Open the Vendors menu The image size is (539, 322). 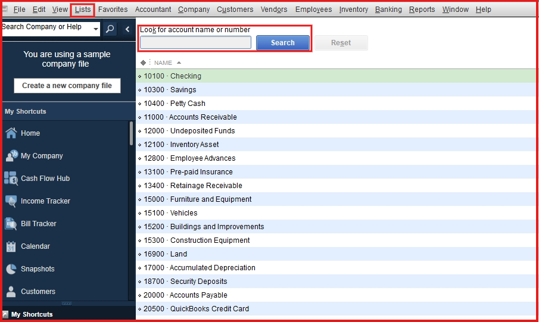click(x=274, y=10)
